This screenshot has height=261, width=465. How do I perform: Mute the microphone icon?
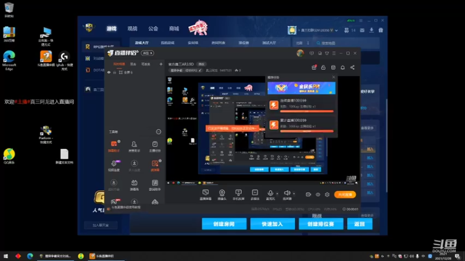pyautogui.click(x=270, y=193)
